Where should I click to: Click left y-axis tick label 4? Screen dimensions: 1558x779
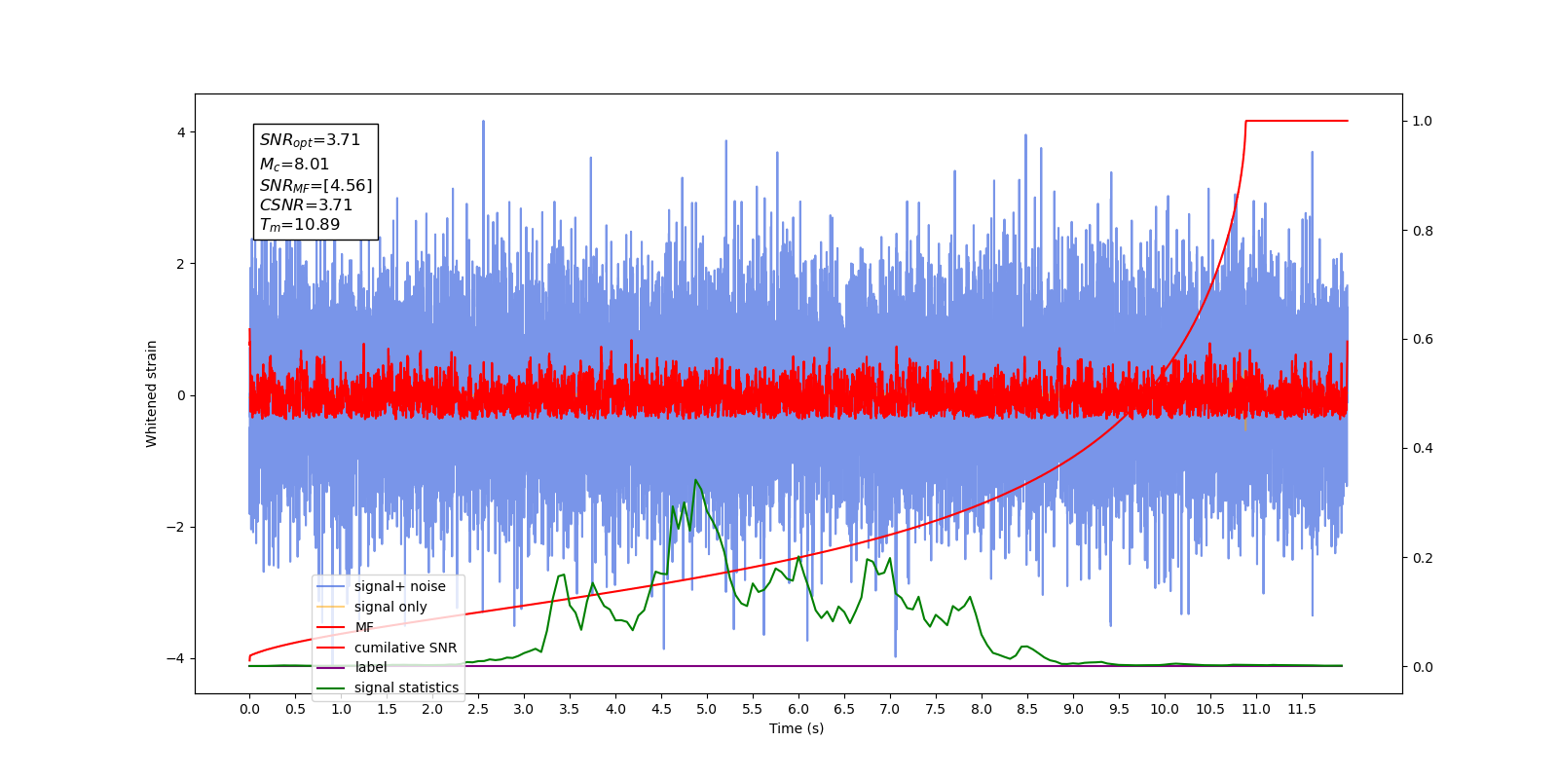click(181, 132)
